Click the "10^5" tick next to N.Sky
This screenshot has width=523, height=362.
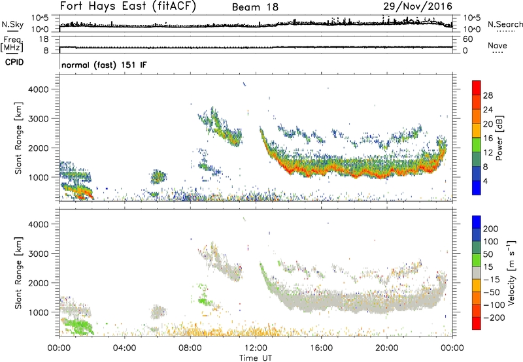click(40, 18)
